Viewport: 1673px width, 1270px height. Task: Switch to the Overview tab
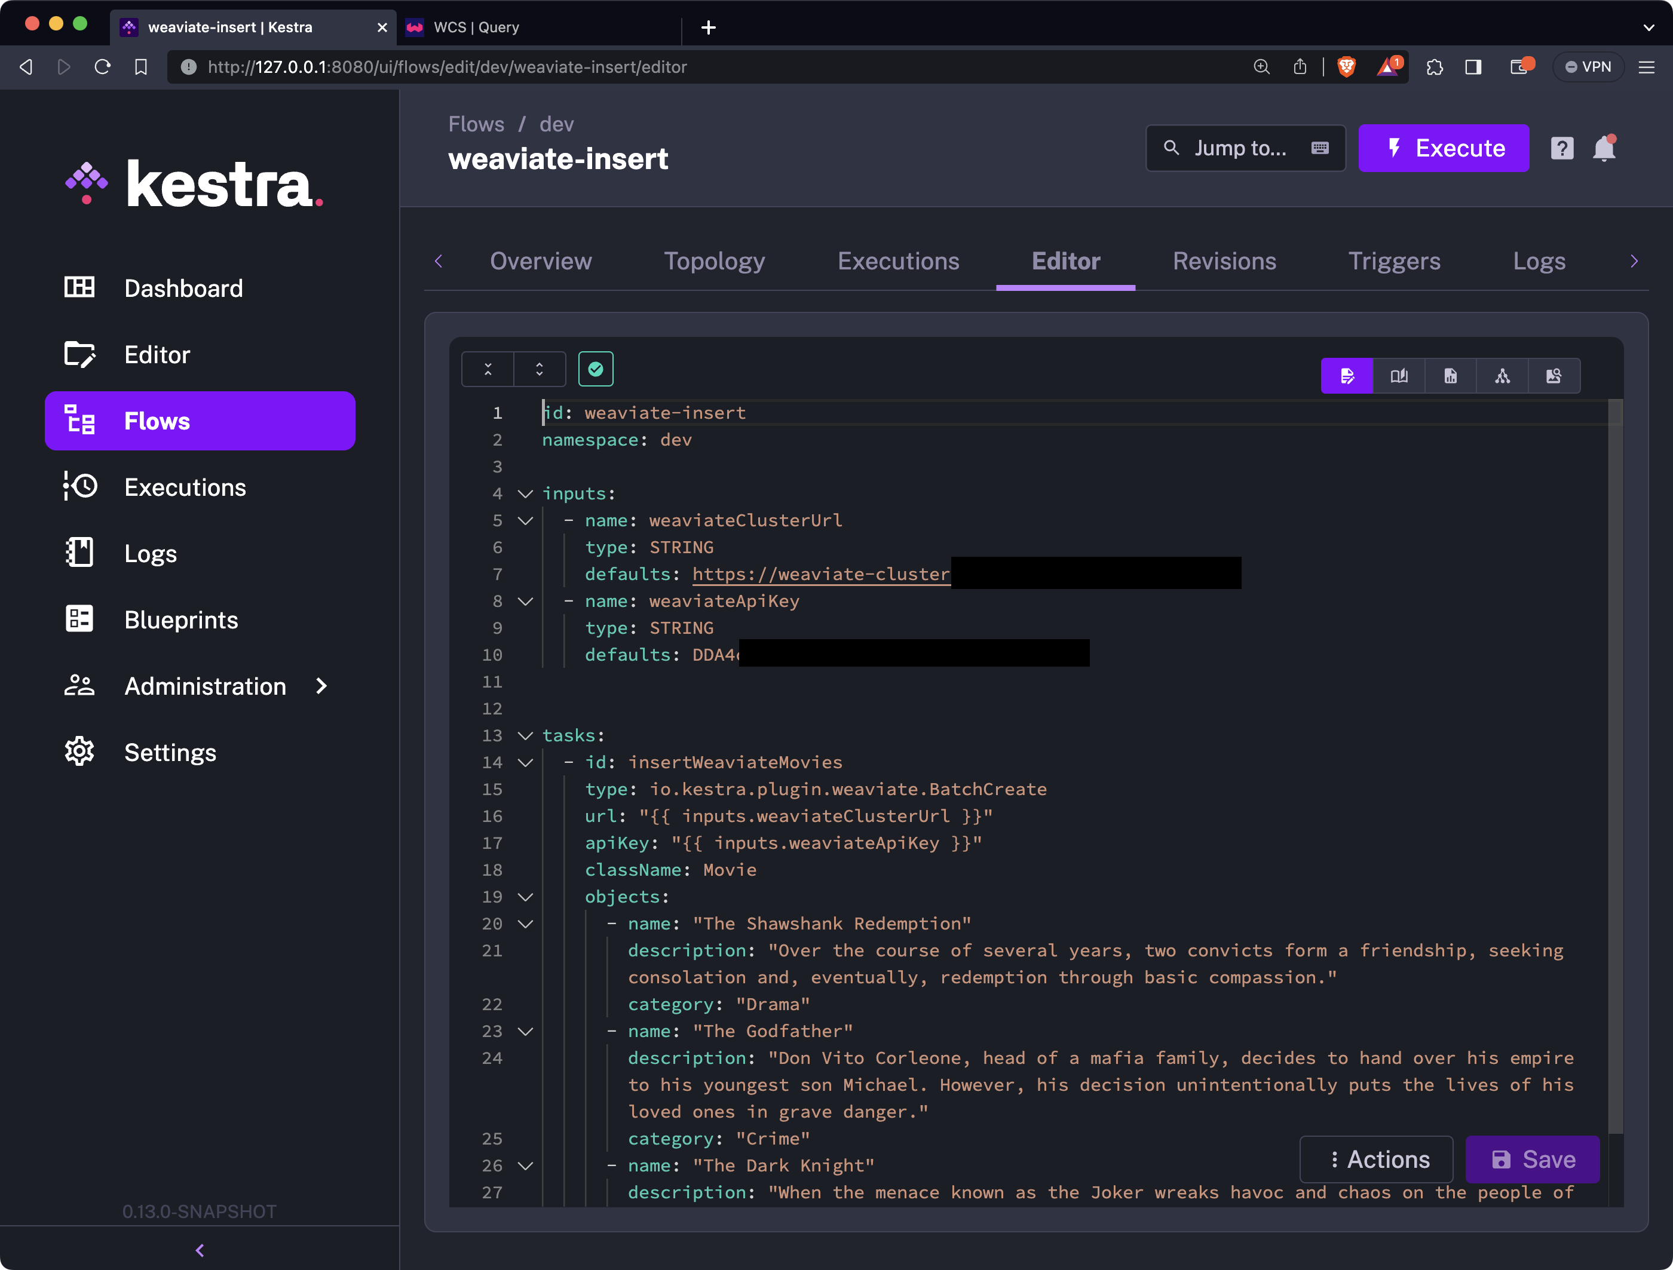(541, 261)
